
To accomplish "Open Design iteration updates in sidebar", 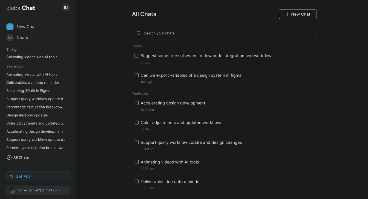I will click(x=27, y=115).
